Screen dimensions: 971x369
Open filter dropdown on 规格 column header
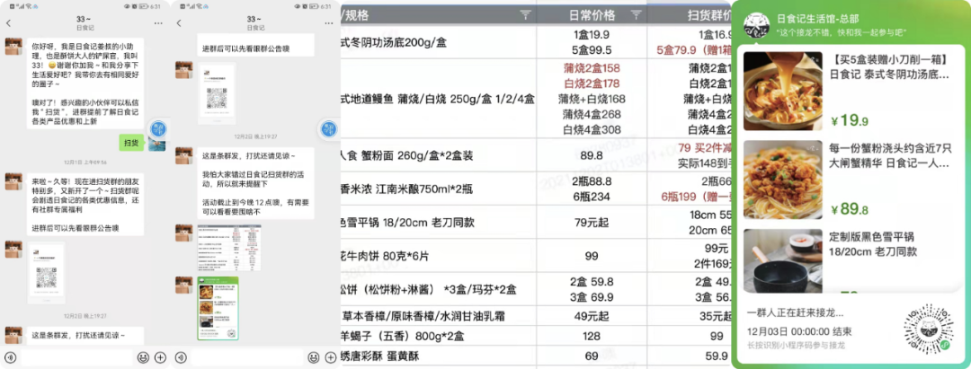[x=526, y=15]
